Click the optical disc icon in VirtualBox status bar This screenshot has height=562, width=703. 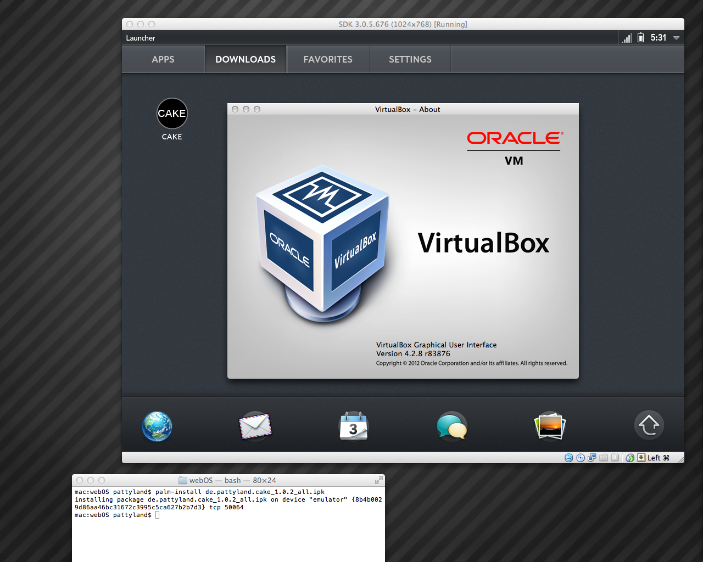[x=581, y=457]
